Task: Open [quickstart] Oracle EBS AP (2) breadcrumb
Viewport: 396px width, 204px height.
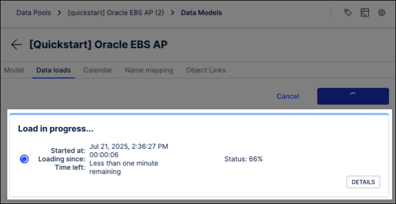Action: 116,12
